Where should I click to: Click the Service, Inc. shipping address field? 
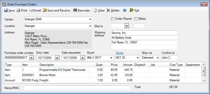[144, 33]
